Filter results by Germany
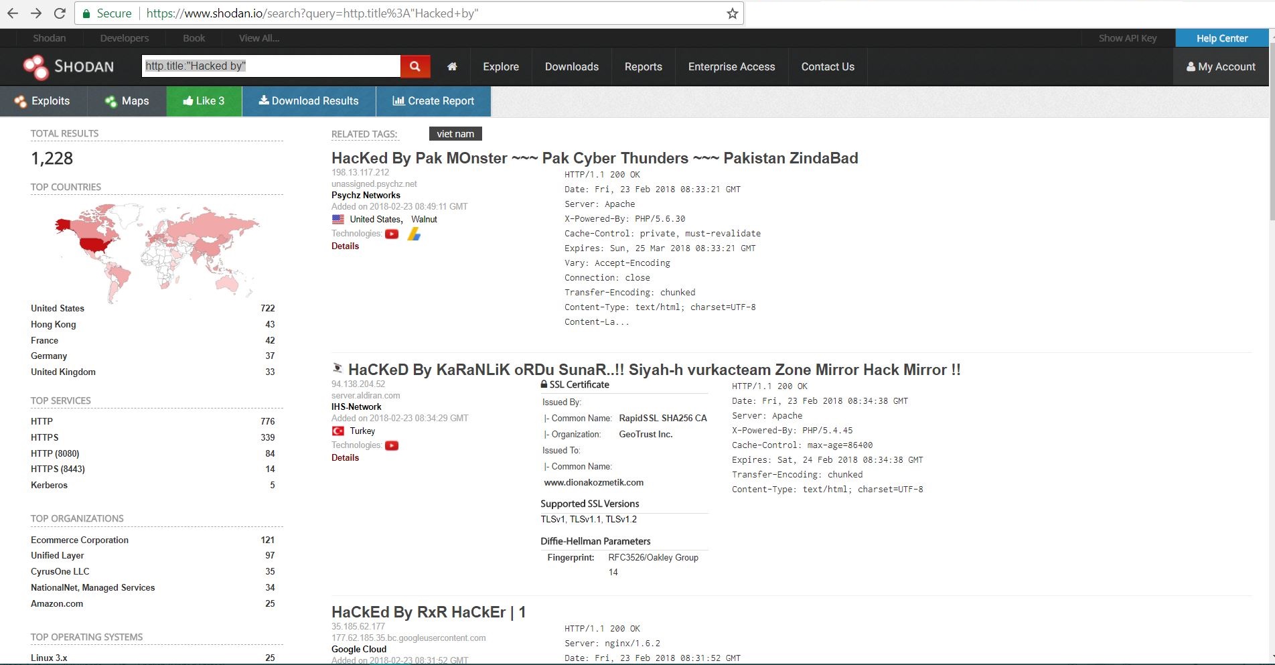1275x665 pixels. (x=49, y=356)
